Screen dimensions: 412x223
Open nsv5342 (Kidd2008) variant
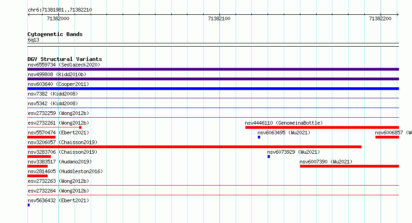click(x=53, y=103)
